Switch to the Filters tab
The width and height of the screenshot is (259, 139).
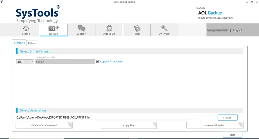32,43
